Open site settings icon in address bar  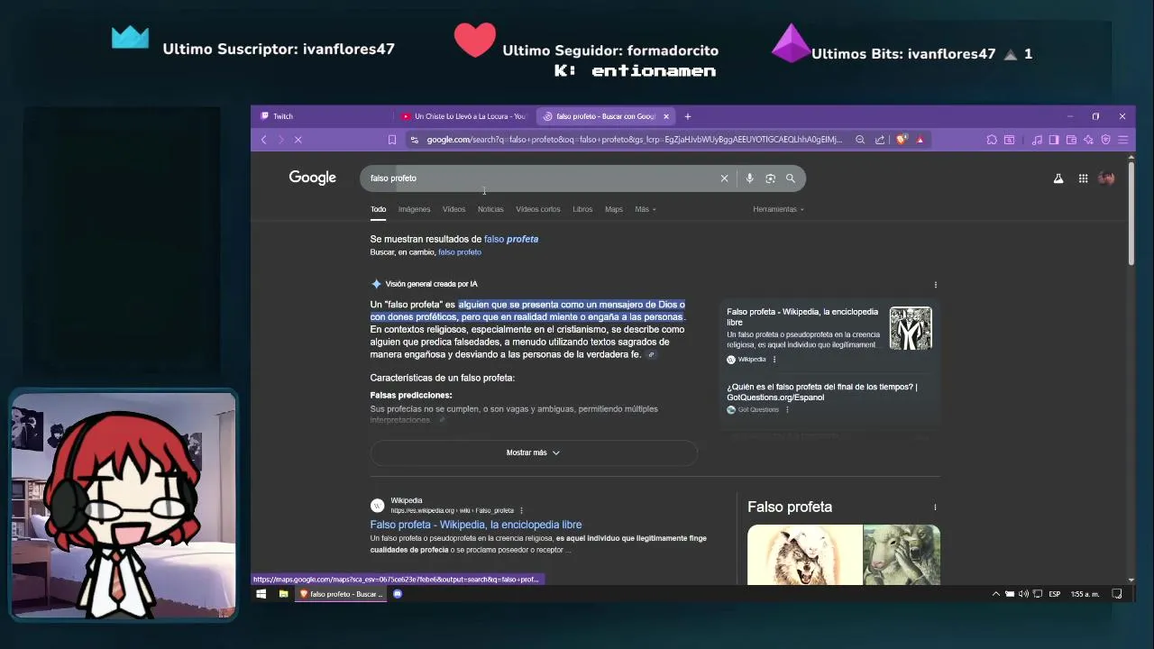(x=414, y=140)
